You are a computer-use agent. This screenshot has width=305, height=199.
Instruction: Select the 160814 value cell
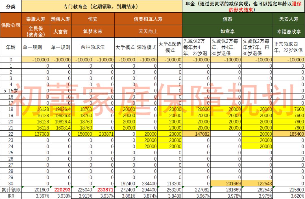pos(60,128)
